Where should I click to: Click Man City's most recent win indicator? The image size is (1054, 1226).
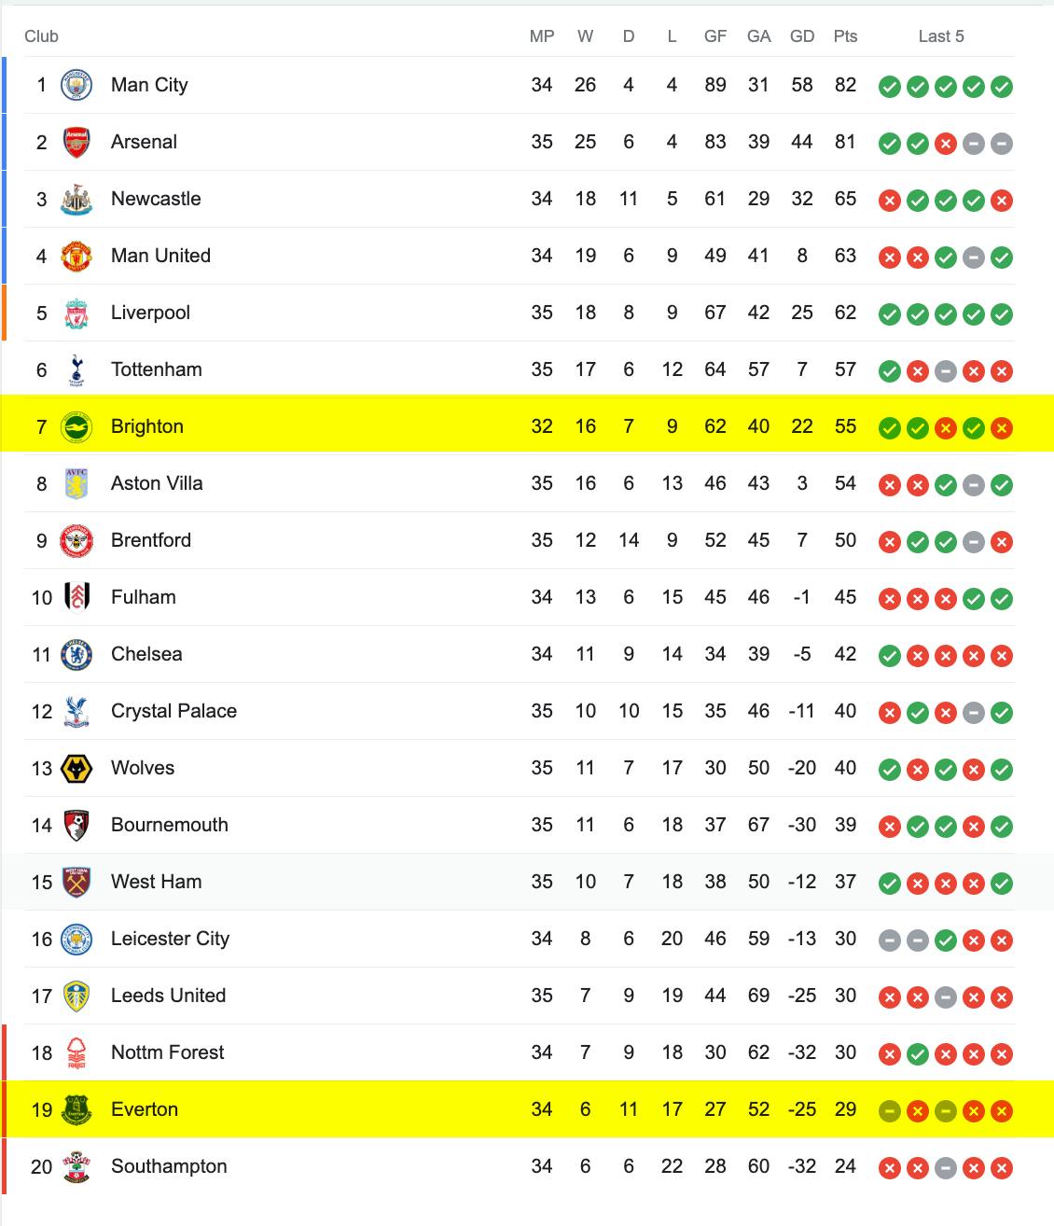click(x=1002, y=87)
